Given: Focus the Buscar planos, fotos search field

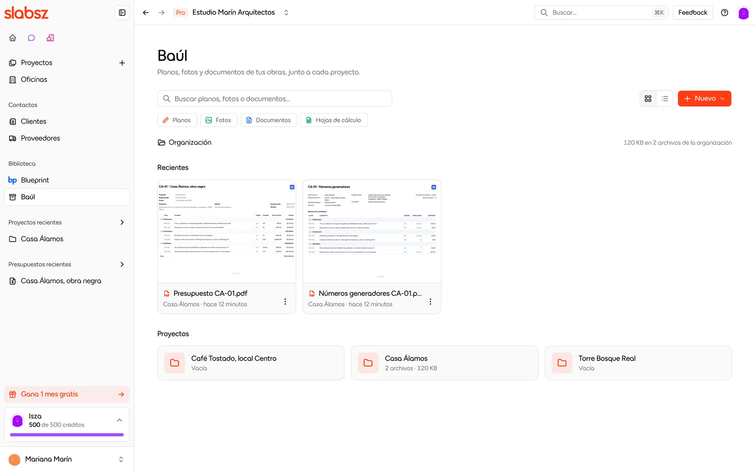Looking at the screenshot, I should click(x=274, y=99).
